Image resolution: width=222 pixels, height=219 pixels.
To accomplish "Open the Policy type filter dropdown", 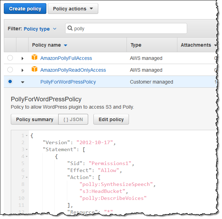I will tap(40, 29).
